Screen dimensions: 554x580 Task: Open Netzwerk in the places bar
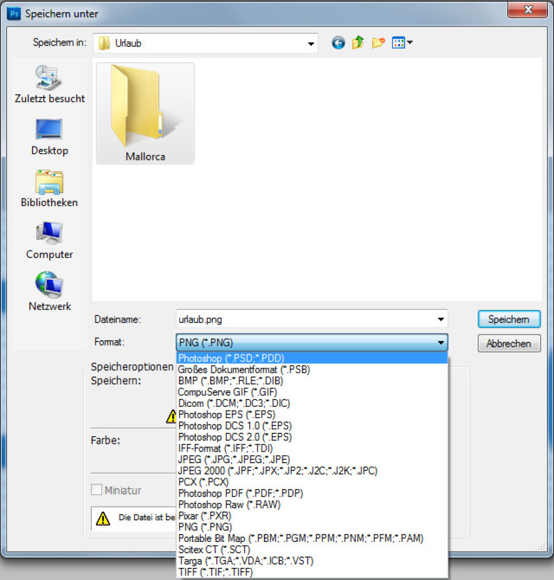pos(50,292)
